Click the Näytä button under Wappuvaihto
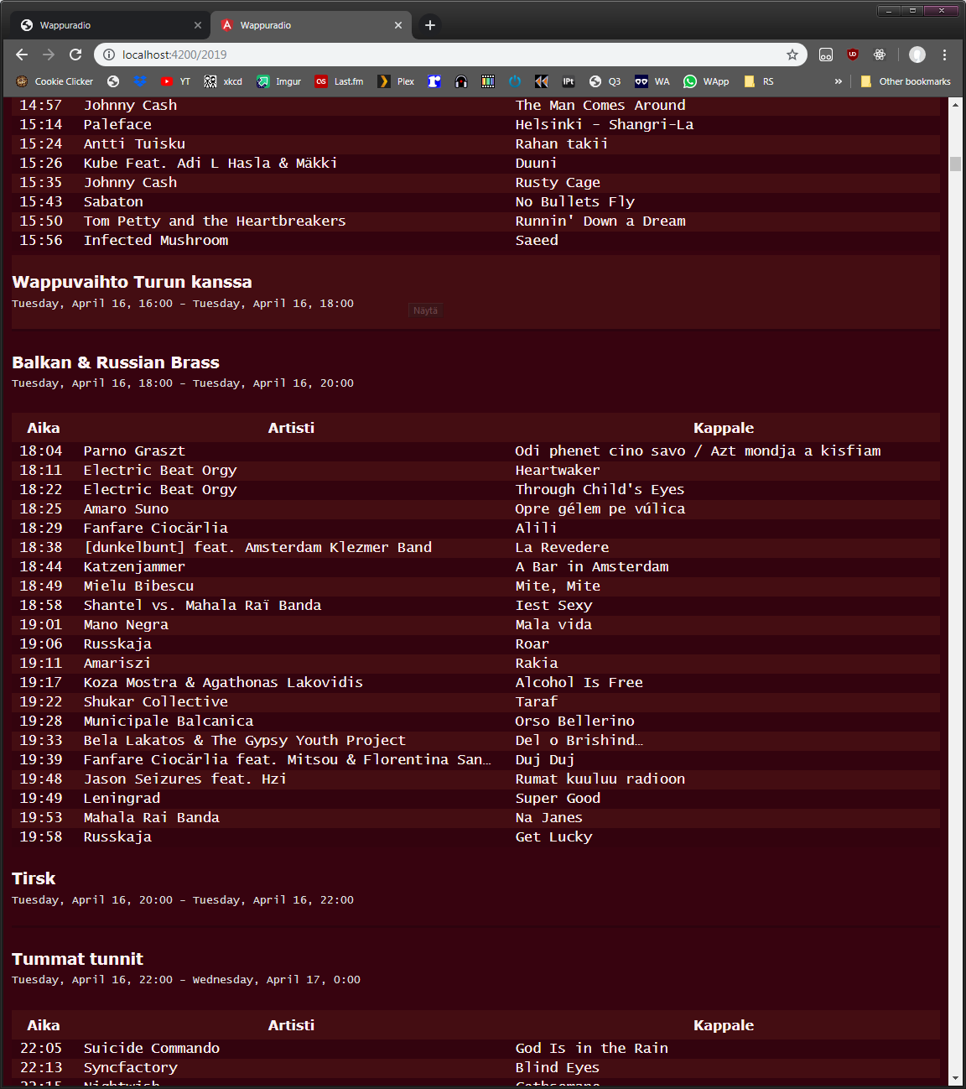966x1089 pixels. [425, 310]
